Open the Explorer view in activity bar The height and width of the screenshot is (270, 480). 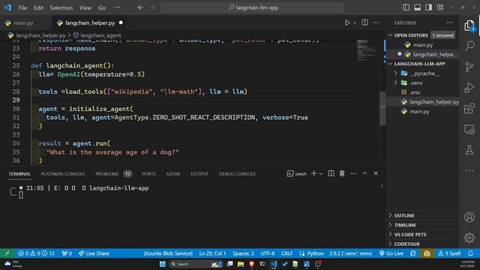click(469, 25)
